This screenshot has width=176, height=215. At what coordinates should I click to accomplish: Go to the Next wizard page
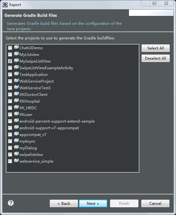[93, 203]
